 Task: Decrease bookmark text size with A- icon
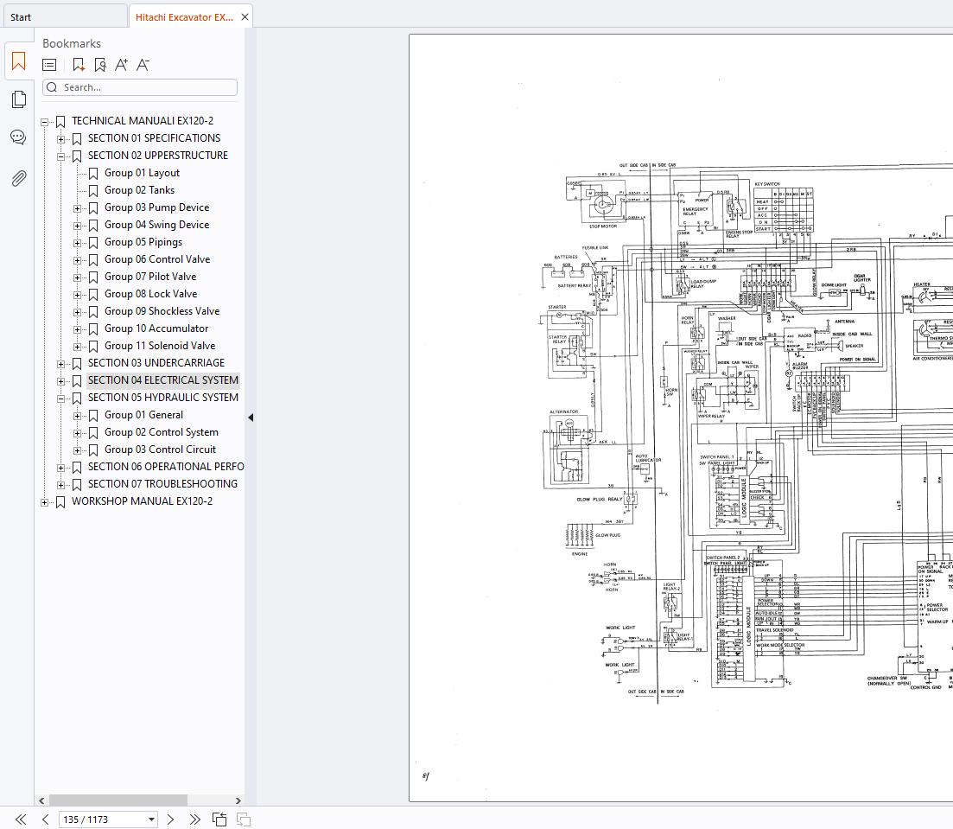tap(143, 65)
